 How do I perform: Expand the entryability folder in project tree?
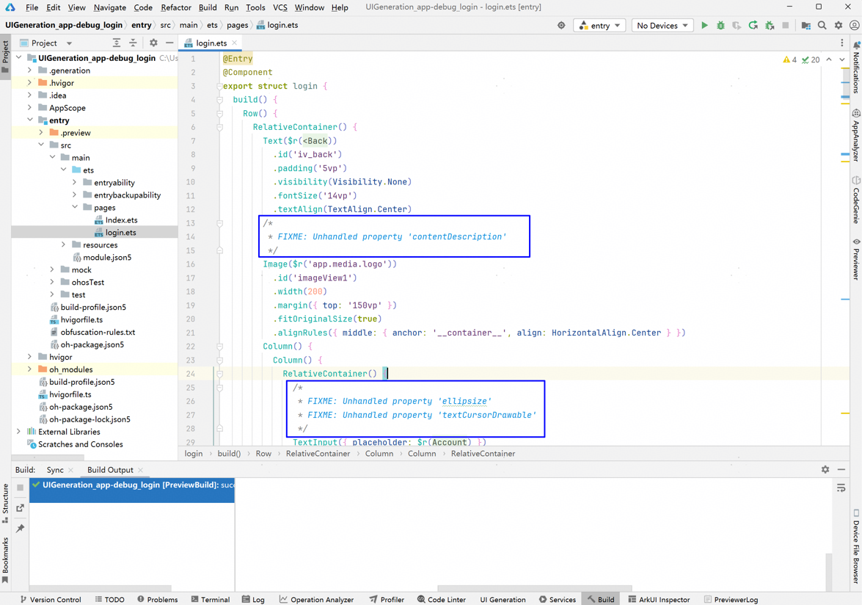click(75, 183)
